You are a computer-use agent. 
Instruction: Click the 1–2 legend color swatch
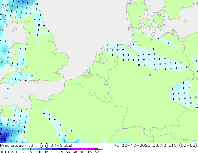[x=20, y=149]
